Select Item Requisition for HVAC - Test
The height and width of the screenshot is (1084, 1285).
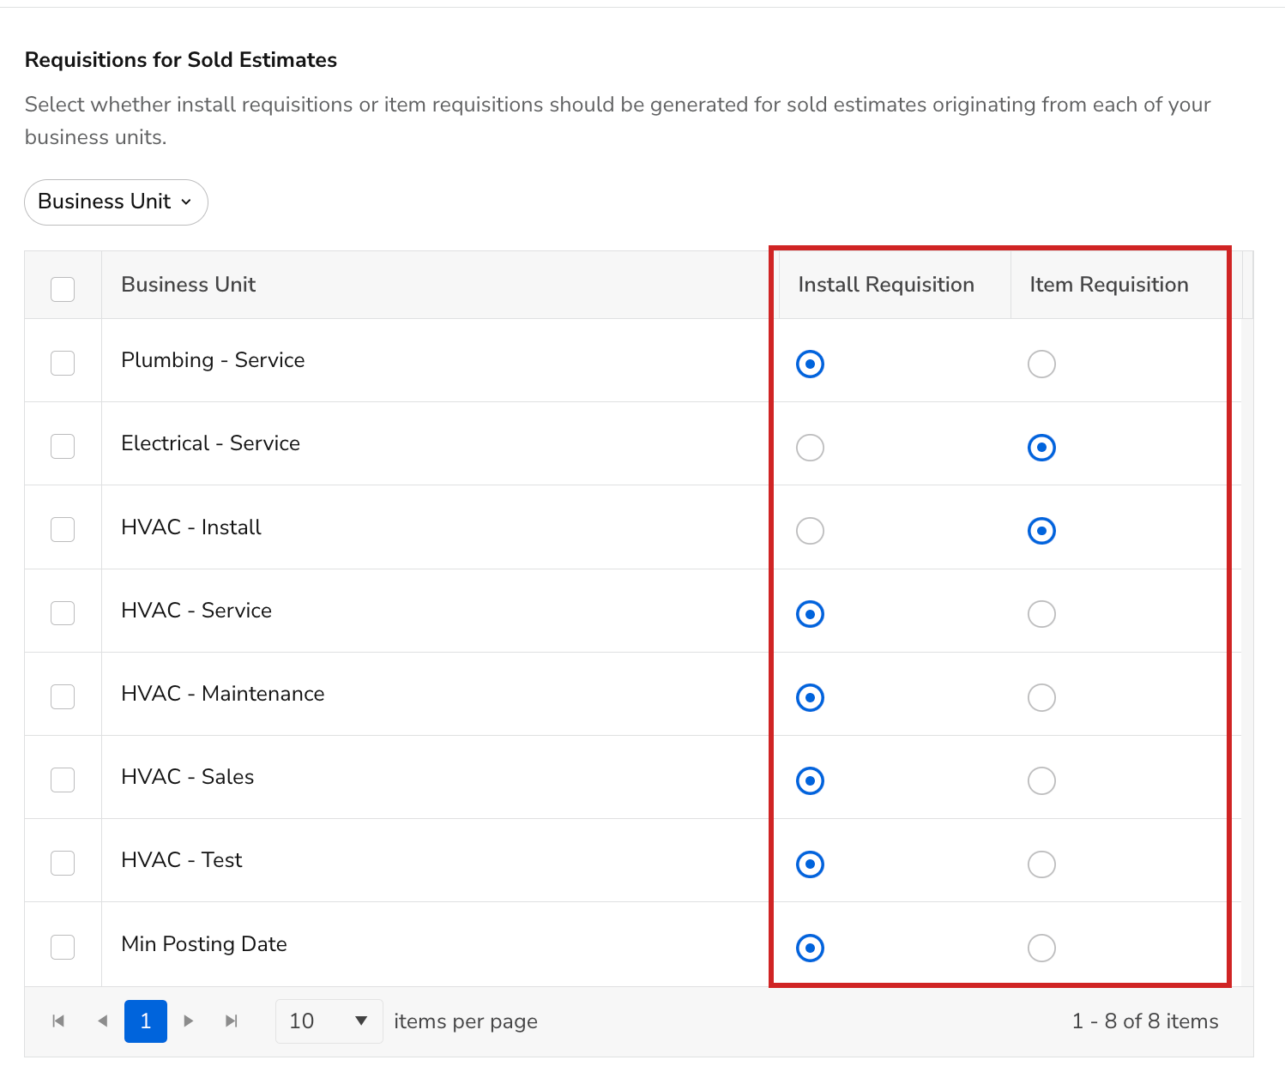coord(1041,864)
